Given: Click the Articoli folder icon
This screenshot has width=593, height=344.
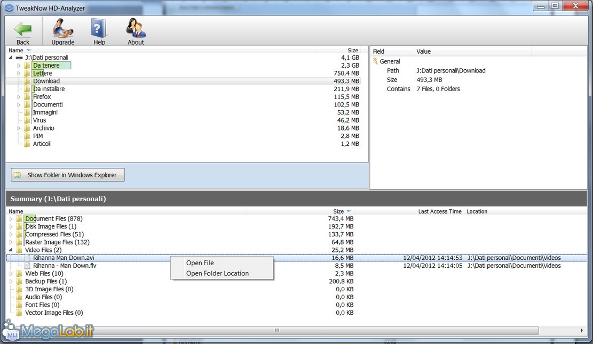Looking at the screenshot, I should click(x=27, y=144).
